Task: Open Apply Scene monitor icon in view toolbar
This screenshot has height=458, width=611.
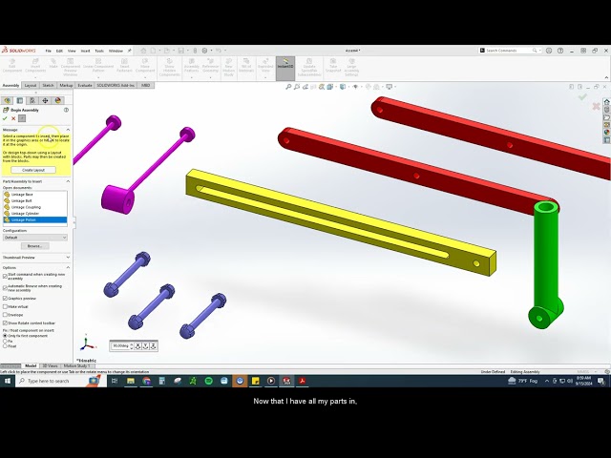Action: pos(389,87)
